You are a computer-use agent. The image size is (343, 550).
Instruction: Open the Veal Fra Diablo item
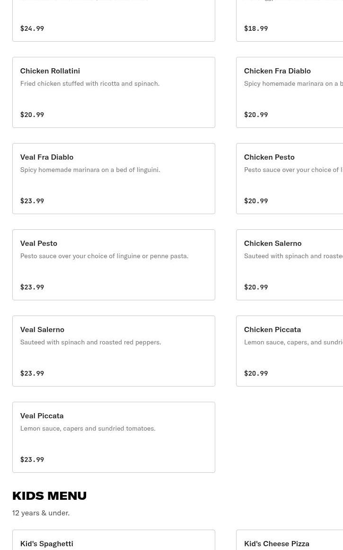114,179
